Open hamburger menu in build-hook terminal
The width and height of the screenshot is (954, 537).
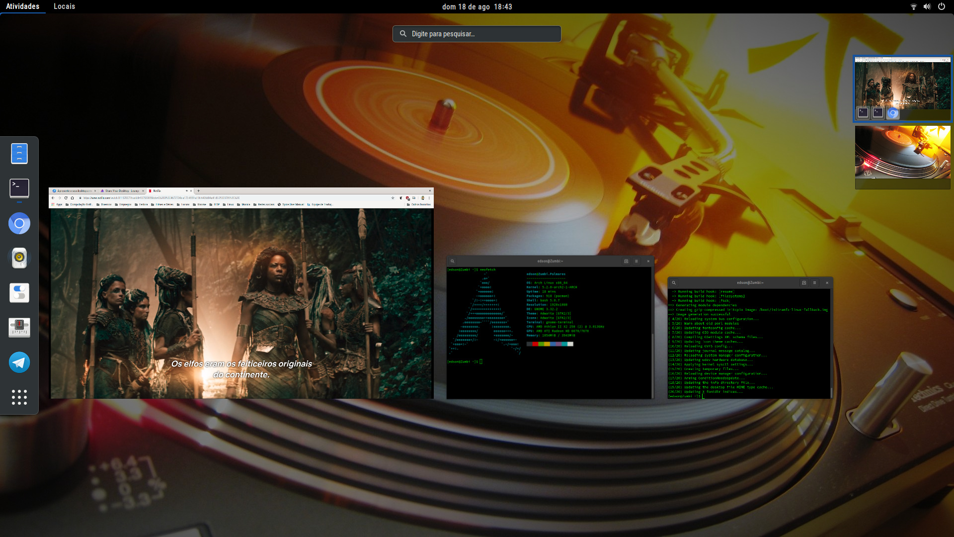pyautogui.click(x=814, y=282)
